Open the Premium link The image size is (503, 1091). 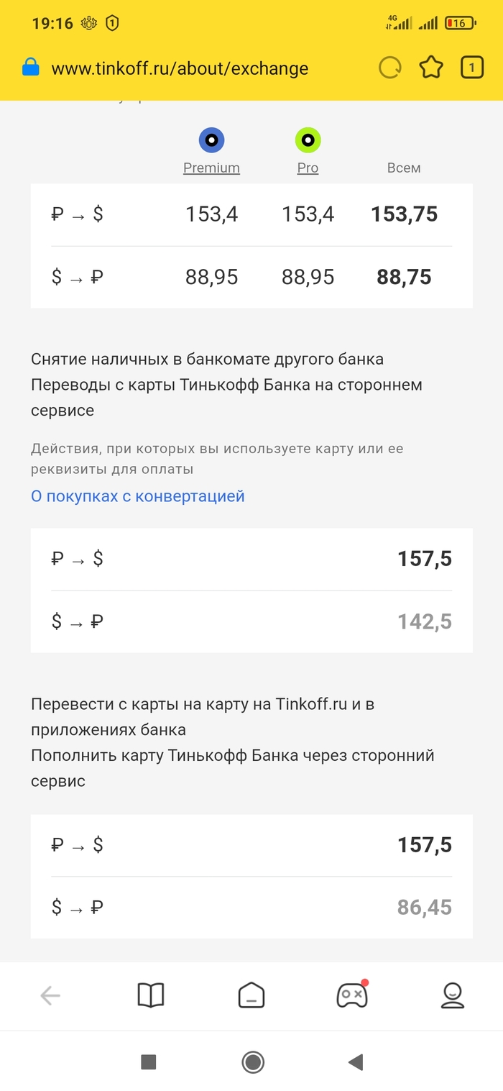tap(211, 168)
